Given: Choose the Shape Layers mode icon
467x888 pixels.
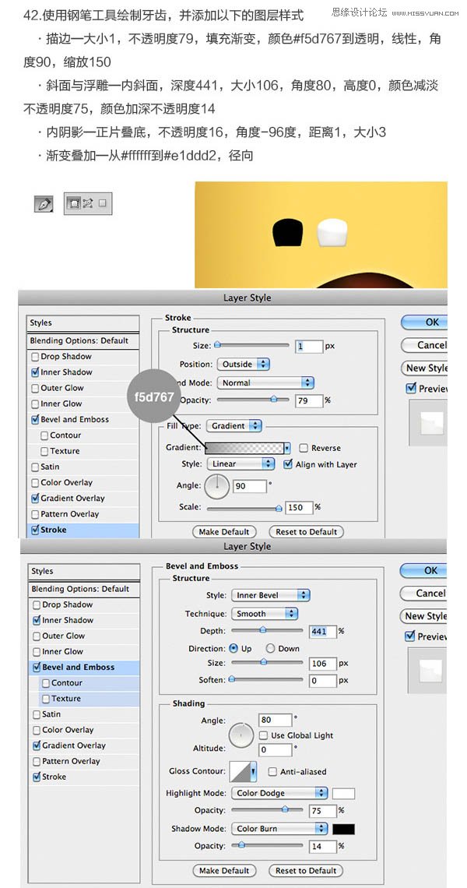Looking at the screenshot, I should coord(74,203).
